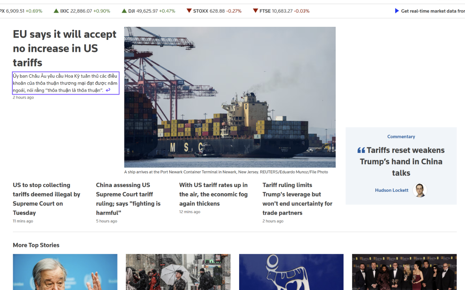Click author name Hudson Lockett

coord(392,190)
